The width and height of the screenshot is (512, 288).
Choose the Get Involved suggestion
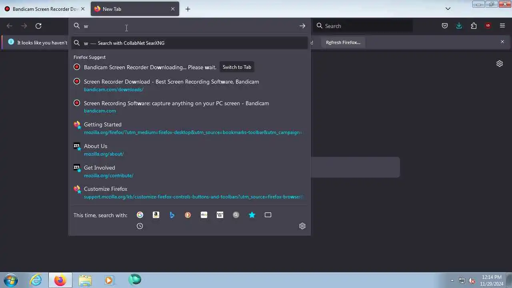click(x=190, y=171)
